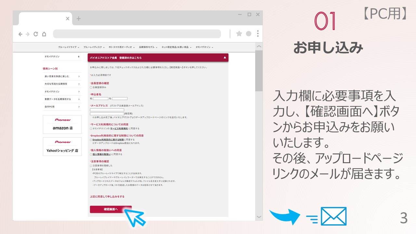Check the 会員登録済み checkbox

(91, 87)
